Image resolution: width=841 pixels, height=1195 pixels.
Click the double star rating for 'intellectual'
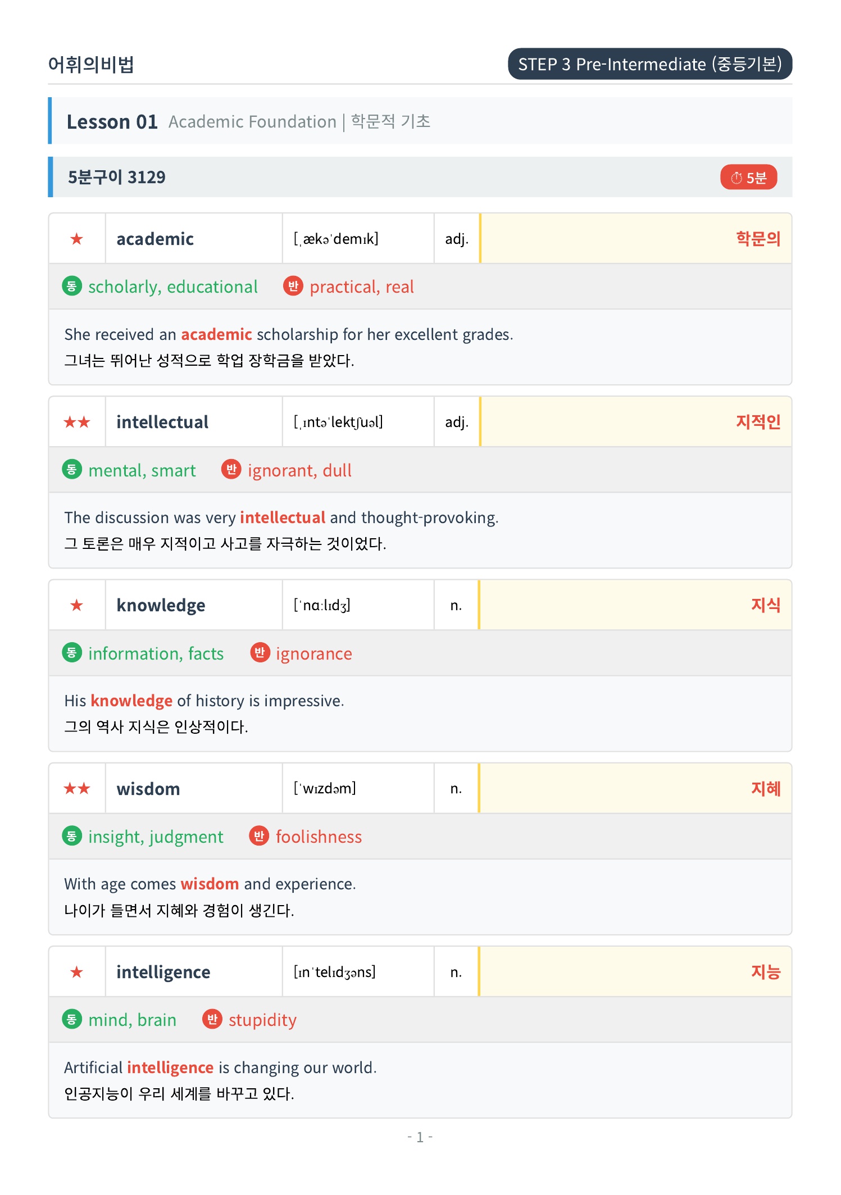(77, 422)
